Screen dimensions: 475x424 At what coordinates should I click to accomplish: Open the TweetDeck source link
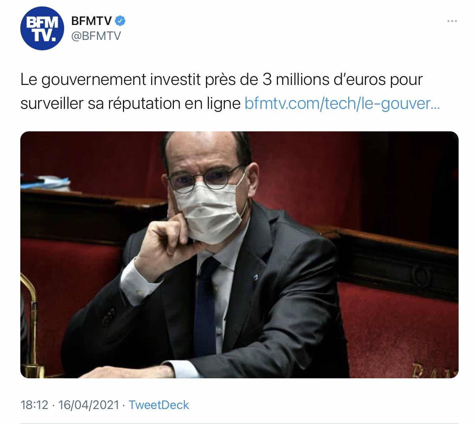(159, 405)
